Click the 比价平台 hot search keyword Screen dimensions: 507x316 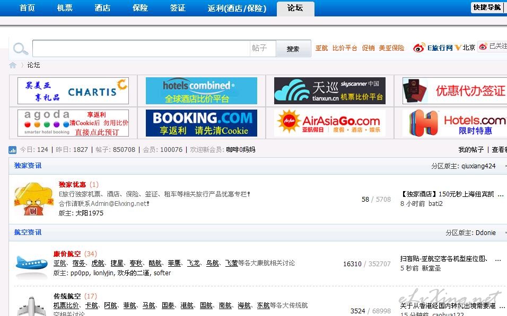click(x=345, y=48)
